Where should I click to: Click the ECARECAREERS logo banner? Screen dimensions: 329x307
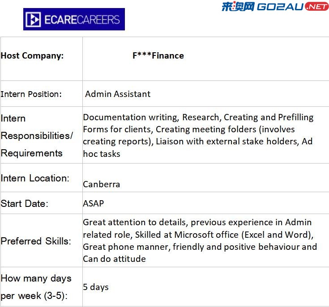74,19
